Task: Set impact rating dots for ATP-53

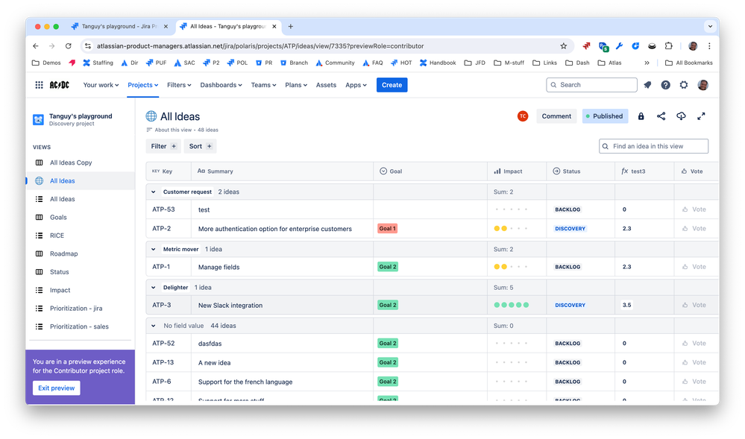Action: [x=511, y=209]
